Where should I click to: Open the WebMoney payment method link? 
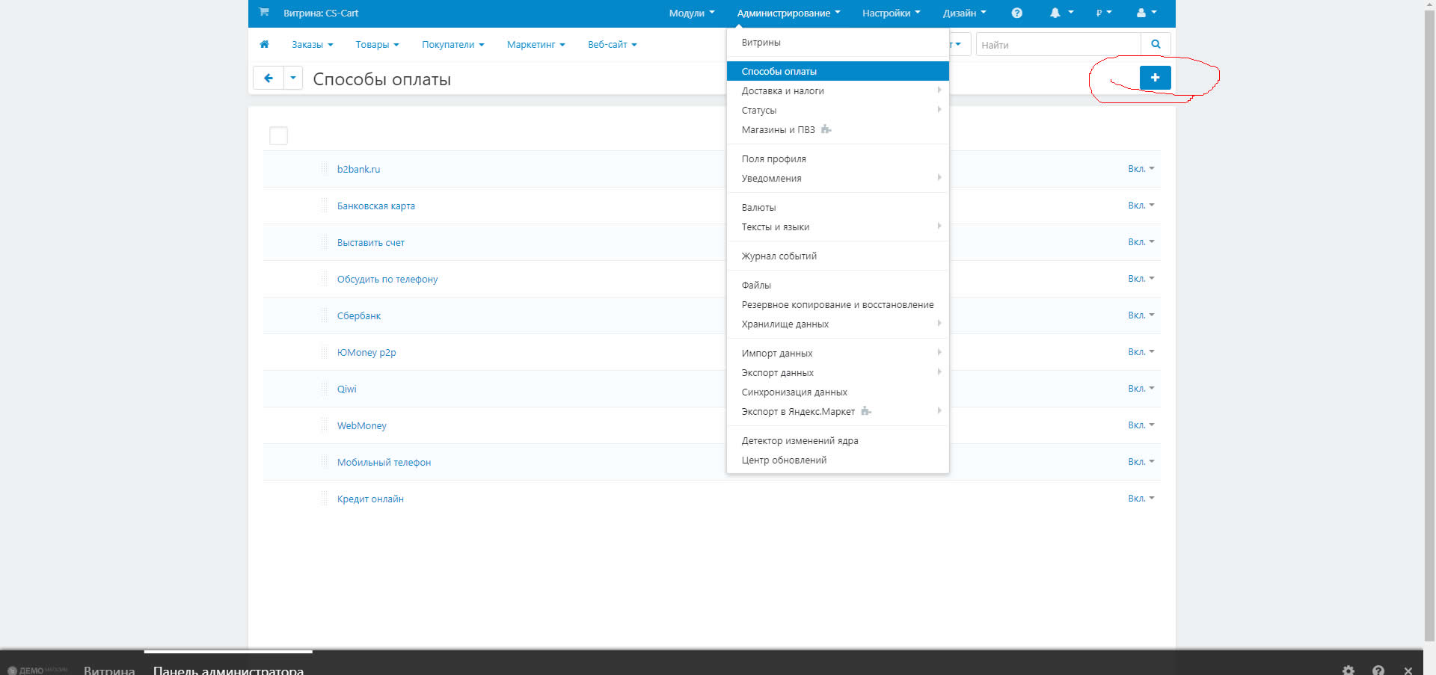[x=361, y=426]
